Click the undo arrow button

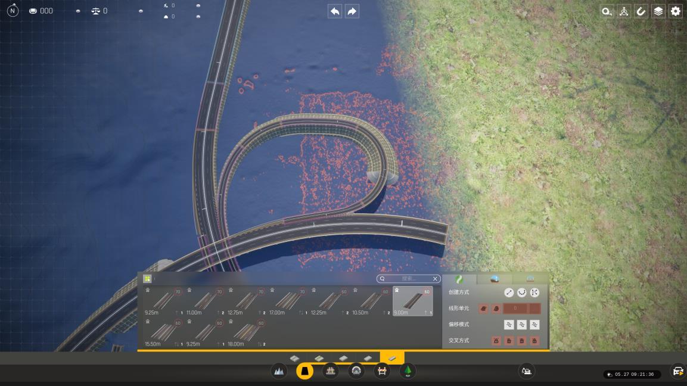tap(335, 11)
